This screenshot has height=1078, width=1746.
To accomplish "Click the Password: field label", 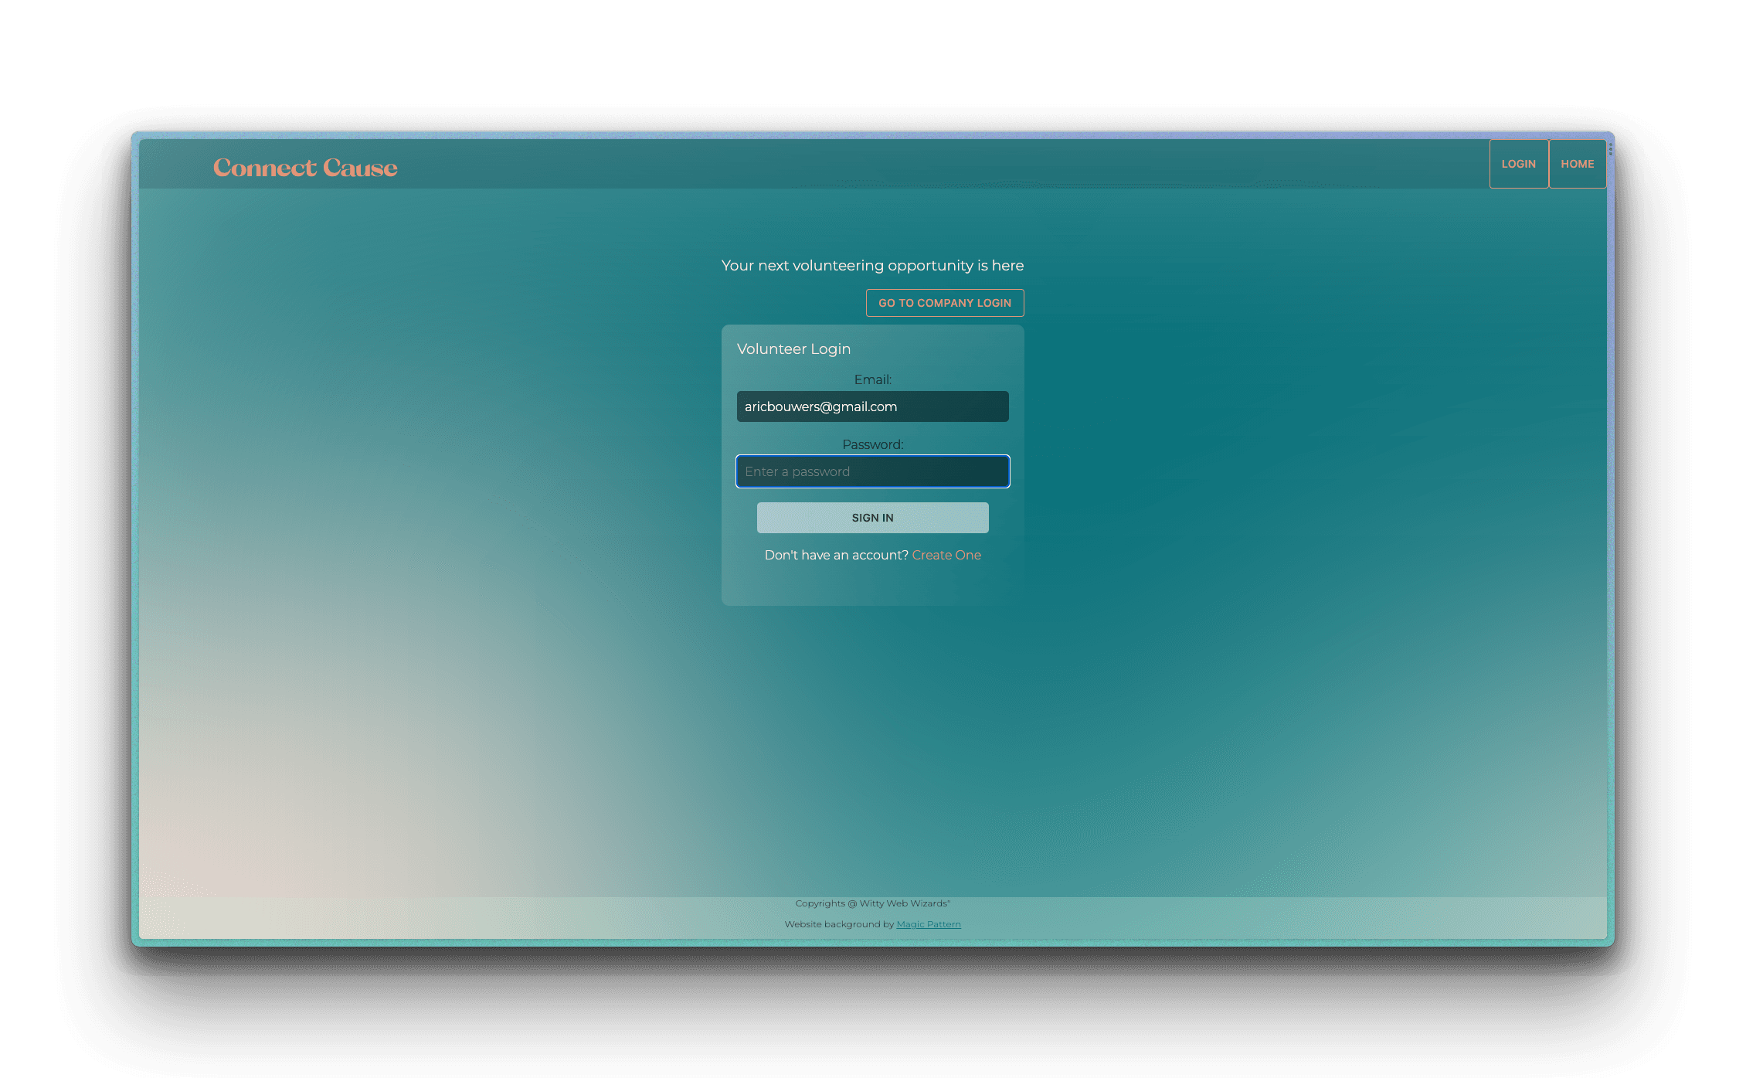I will click(x=872, y=444).
